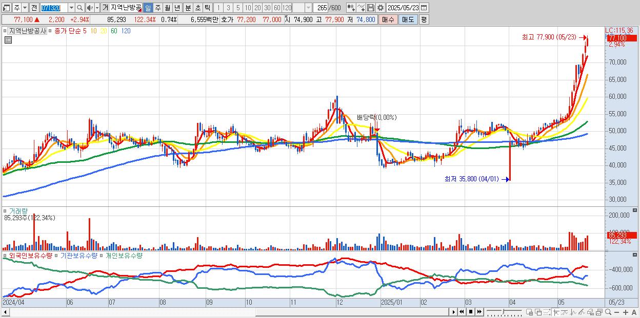
Task: Click the 주 button at top-left
Action: pyautogui.click(x=16, y=8)
